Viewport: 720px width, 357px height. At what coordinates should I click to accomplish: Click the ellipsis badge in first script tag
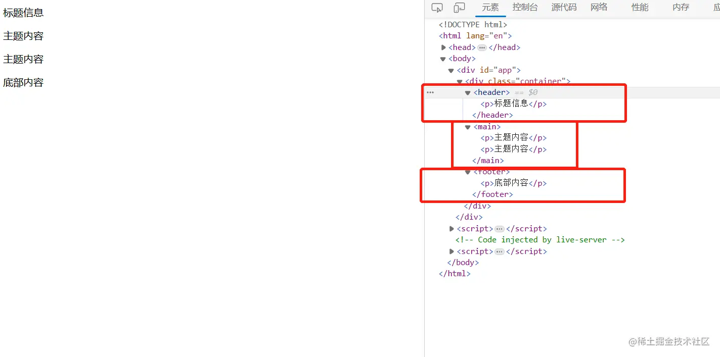point(500,229)
